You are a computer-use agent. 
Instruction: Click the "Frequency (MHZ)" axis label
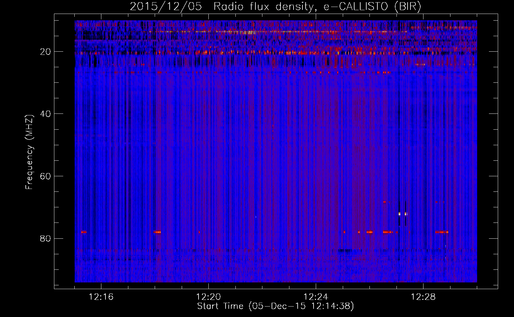click(x=29, y=152)
